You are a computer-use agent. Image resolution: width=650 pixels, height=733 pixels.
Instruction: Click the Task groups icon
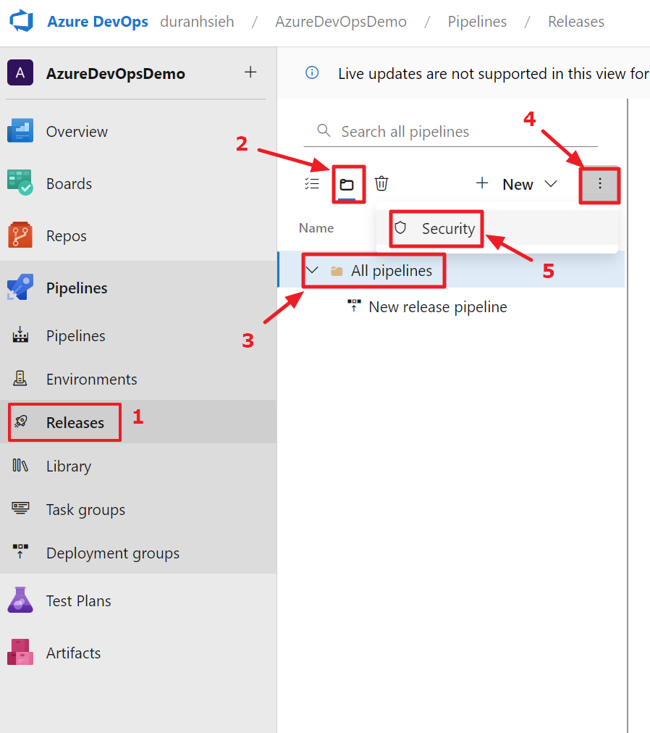20,508
